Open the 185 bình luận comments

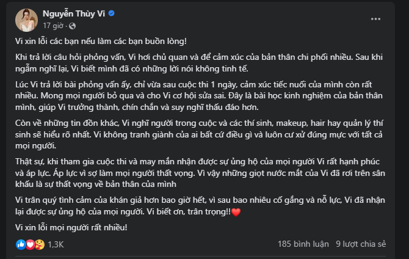[x=302, y=244]
